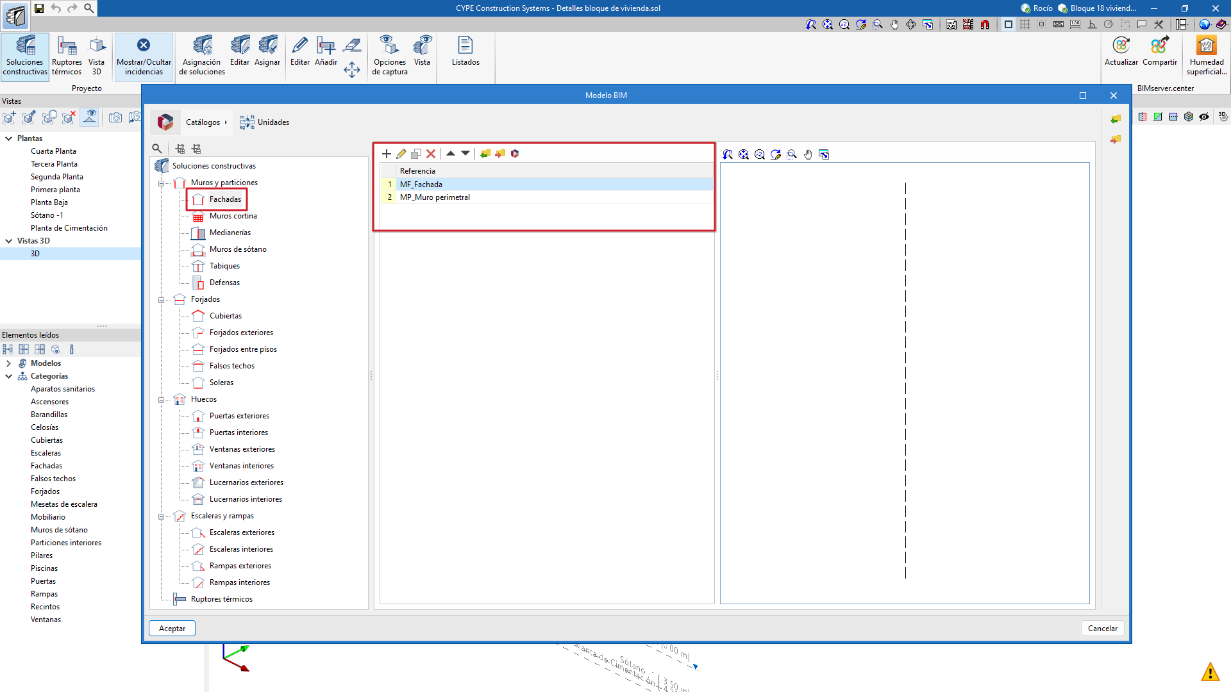
Task: Toggle the magnet snap icon in top toolbar
Action: [985, 24]
